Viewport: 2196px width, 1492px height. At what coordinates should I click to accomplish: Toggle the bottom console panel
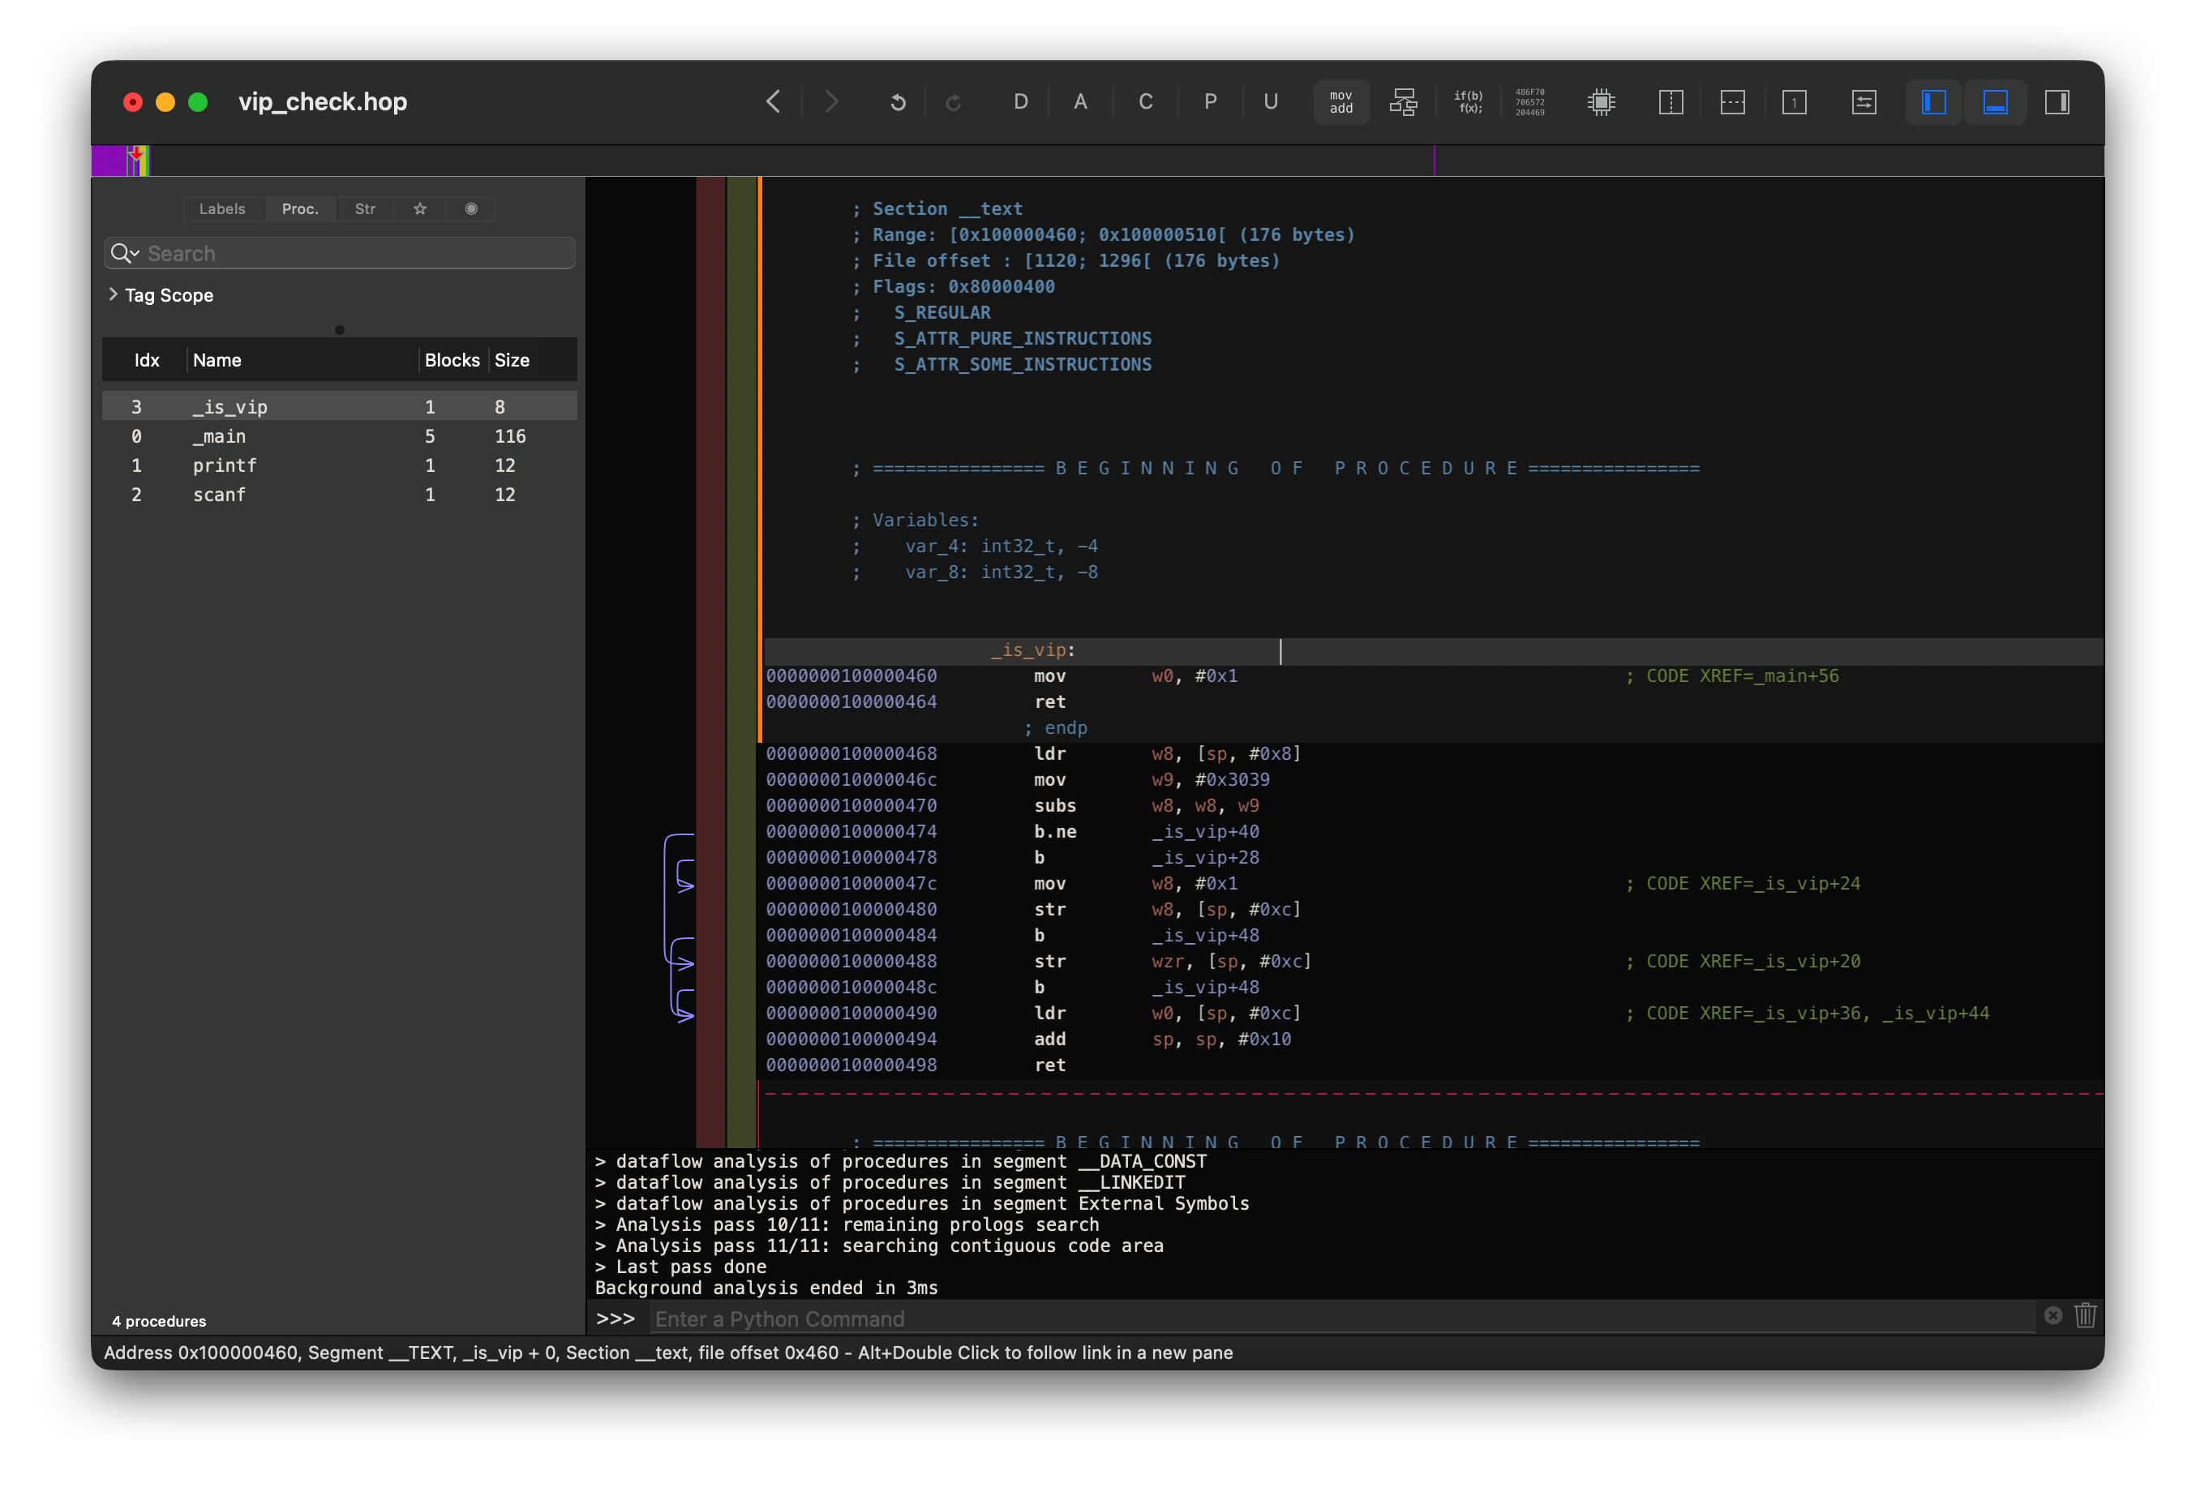coord(1995,102)
